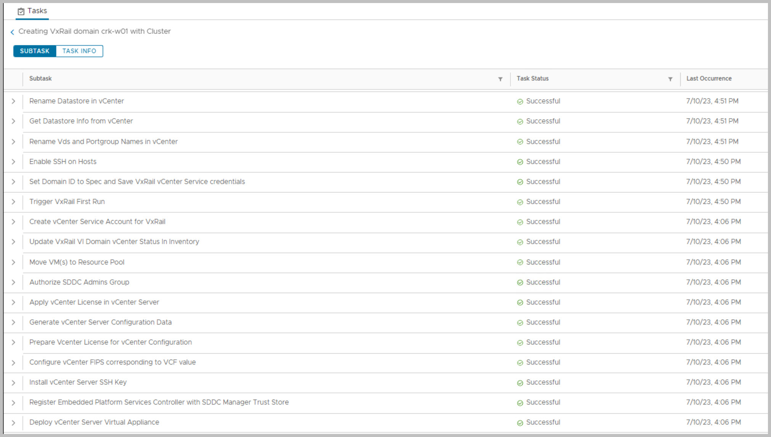This screenshot has width=771, height=437.
Task: Expand the Enable SSH on Hosts subtask
Action: coord(13,162)
